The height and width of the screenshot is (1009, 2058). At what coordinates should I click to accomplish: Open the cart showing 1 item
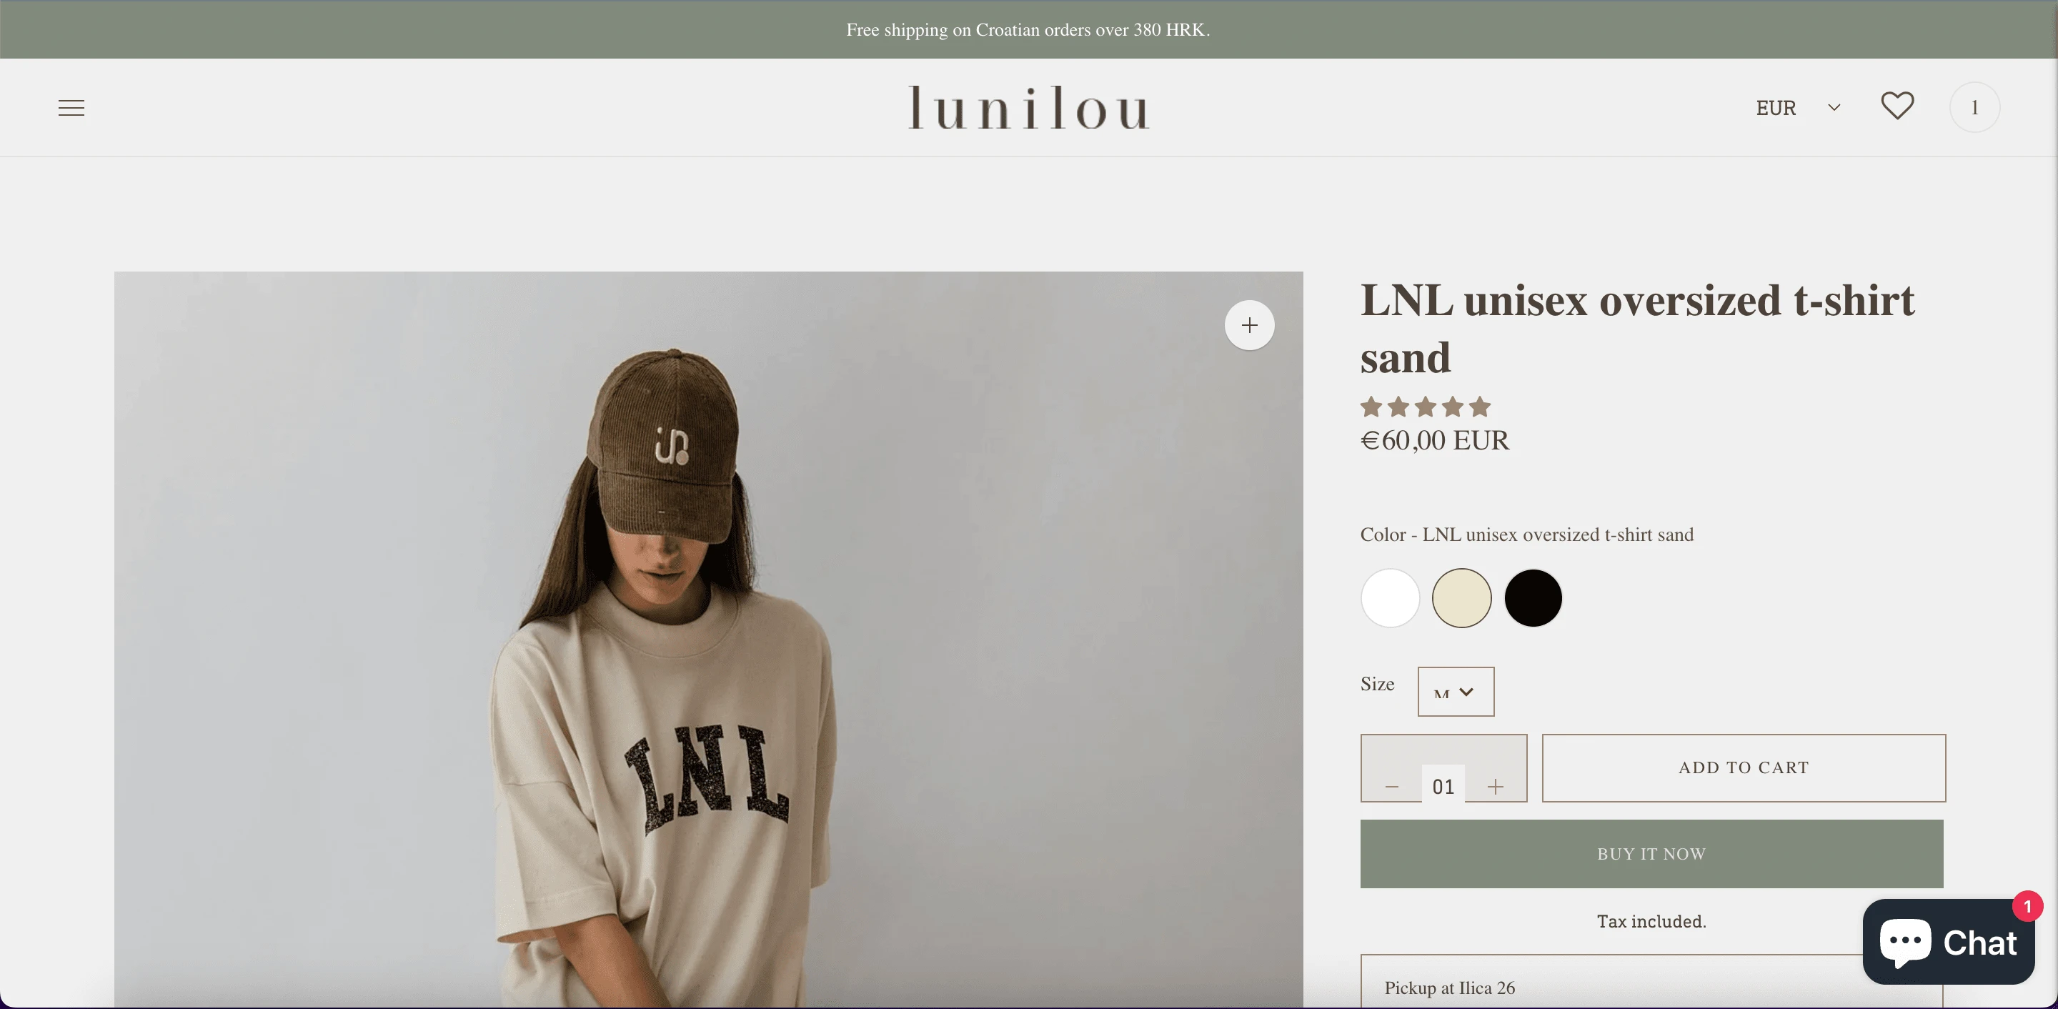1974,107
